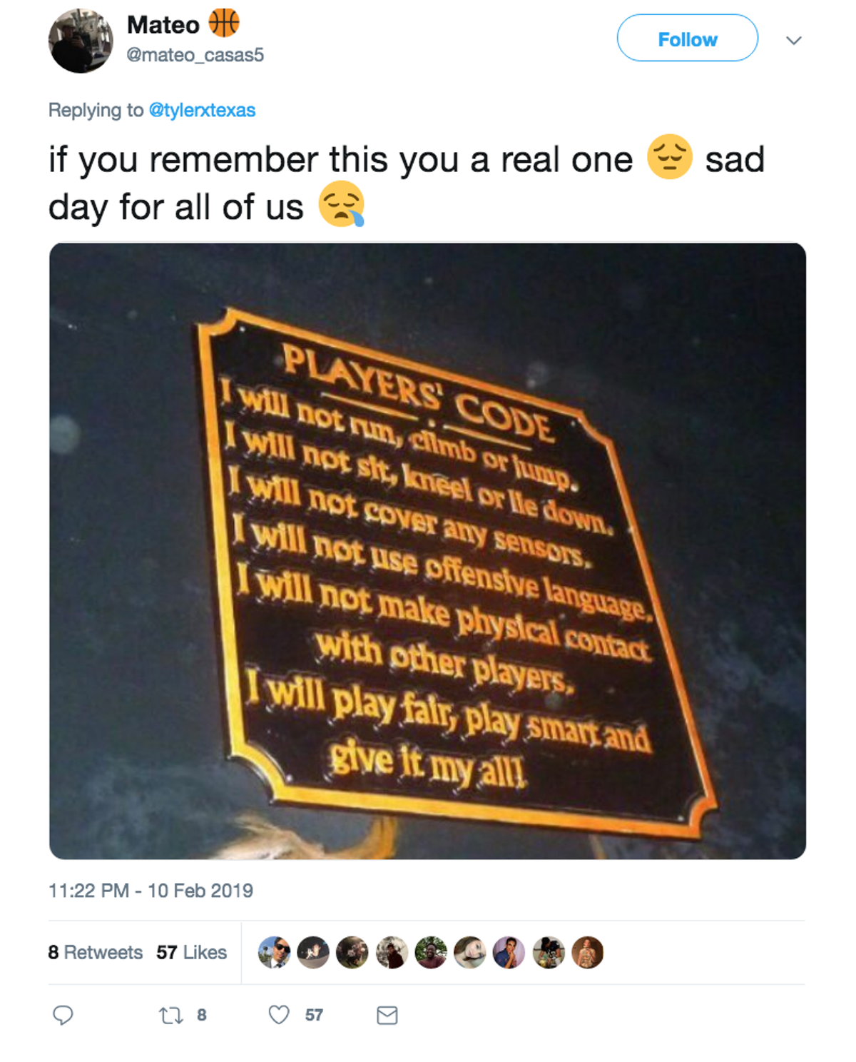The height and width of the screenshot is (1062, 856).
Task: Click the Follow button
Action: click(x=688, y=39)
